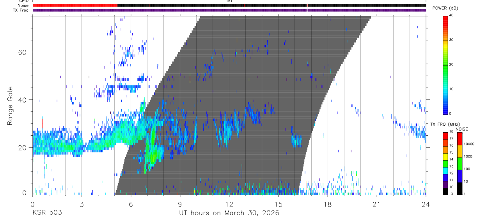Click the 9 tick on UT hours axis

(180, 204)
